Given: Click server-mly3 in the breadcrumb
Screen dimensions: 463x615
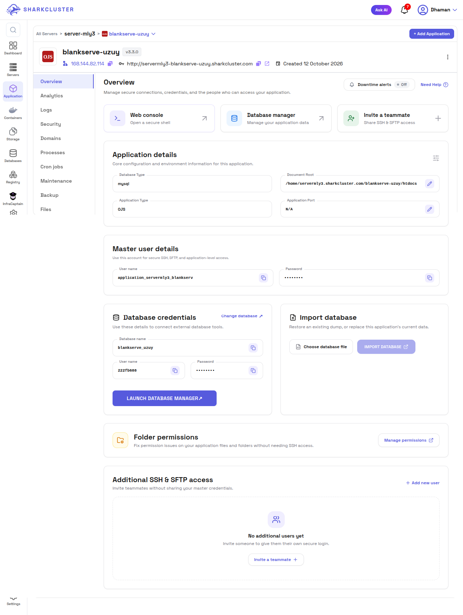Looking at the screenshot, I should coord(80,34).
